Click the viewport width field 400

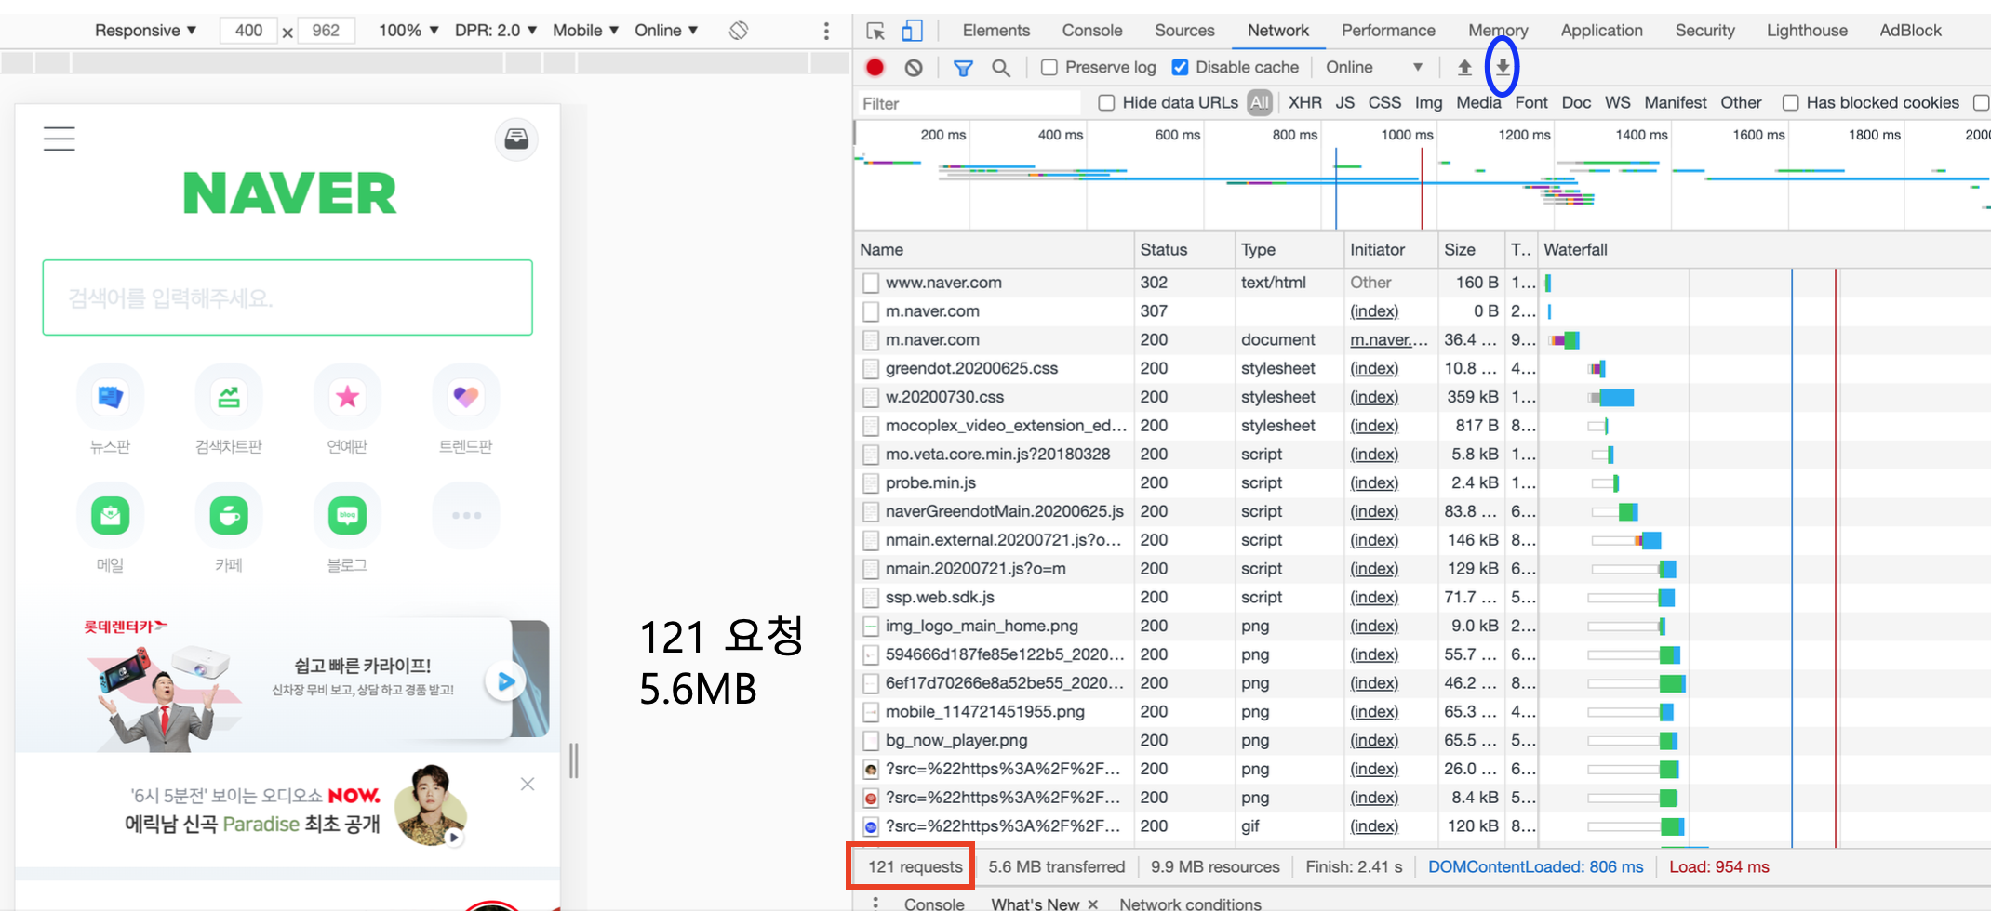pos(248,31)
